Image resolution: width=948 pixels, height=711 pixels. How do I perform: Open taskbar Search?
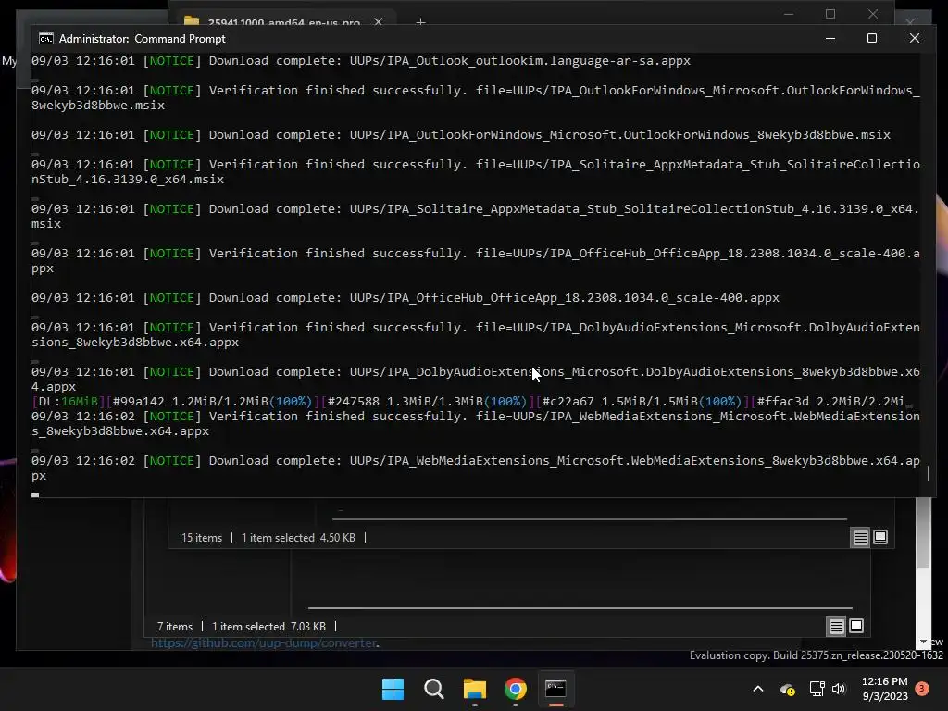433,689
